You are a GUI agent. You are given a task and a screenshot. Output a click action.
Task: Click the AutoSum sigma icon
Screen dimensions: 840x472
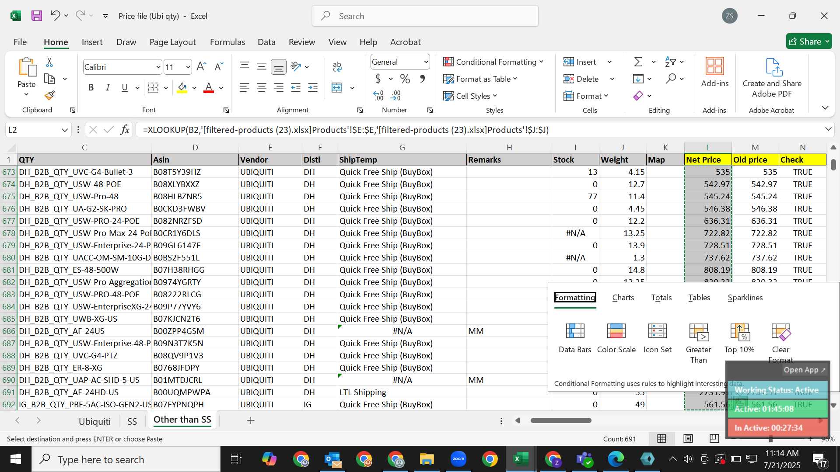(638, 62)
